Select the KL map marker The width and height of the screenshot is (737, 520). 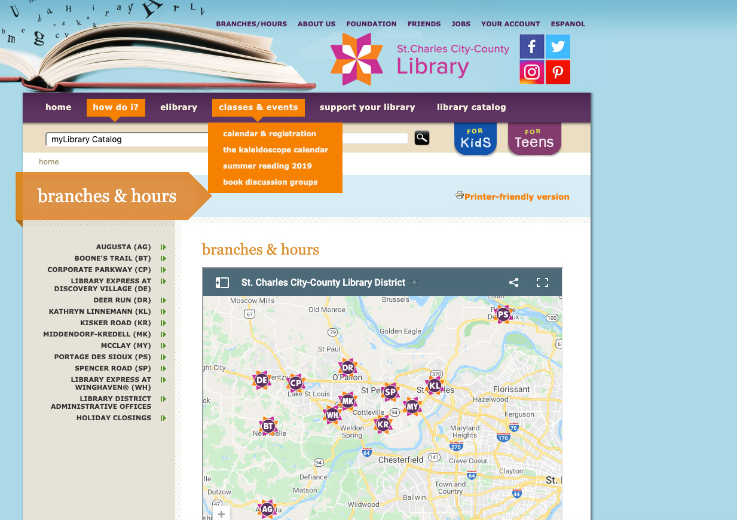coord(435,386)
